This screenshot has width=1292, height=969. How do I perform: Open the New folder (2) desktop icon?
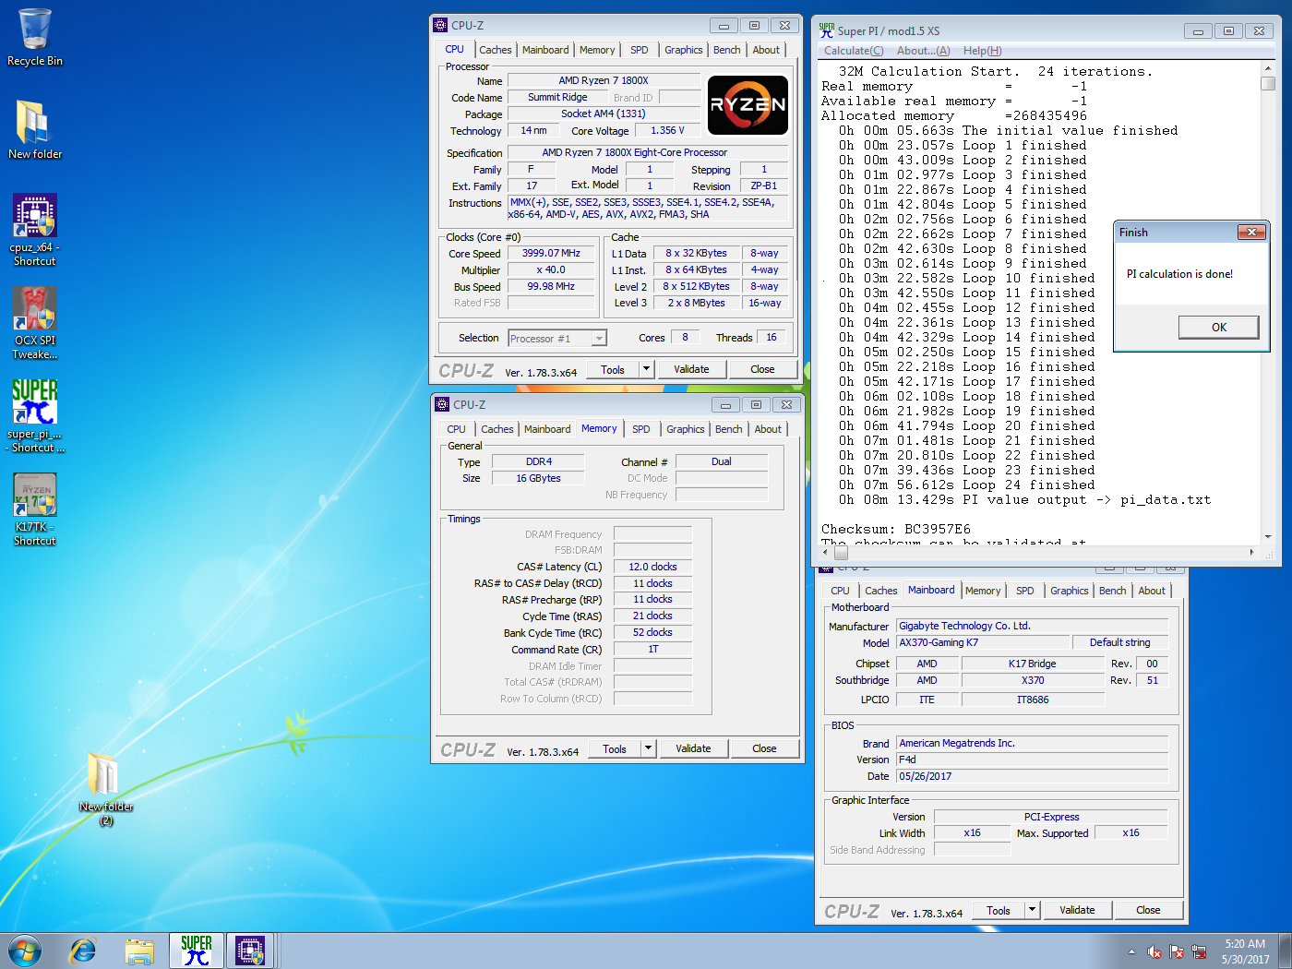(105, 787)
